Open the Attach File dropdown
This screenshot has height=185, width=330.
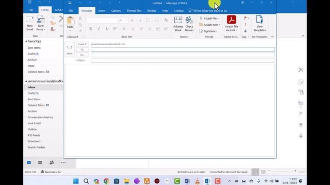209,18
